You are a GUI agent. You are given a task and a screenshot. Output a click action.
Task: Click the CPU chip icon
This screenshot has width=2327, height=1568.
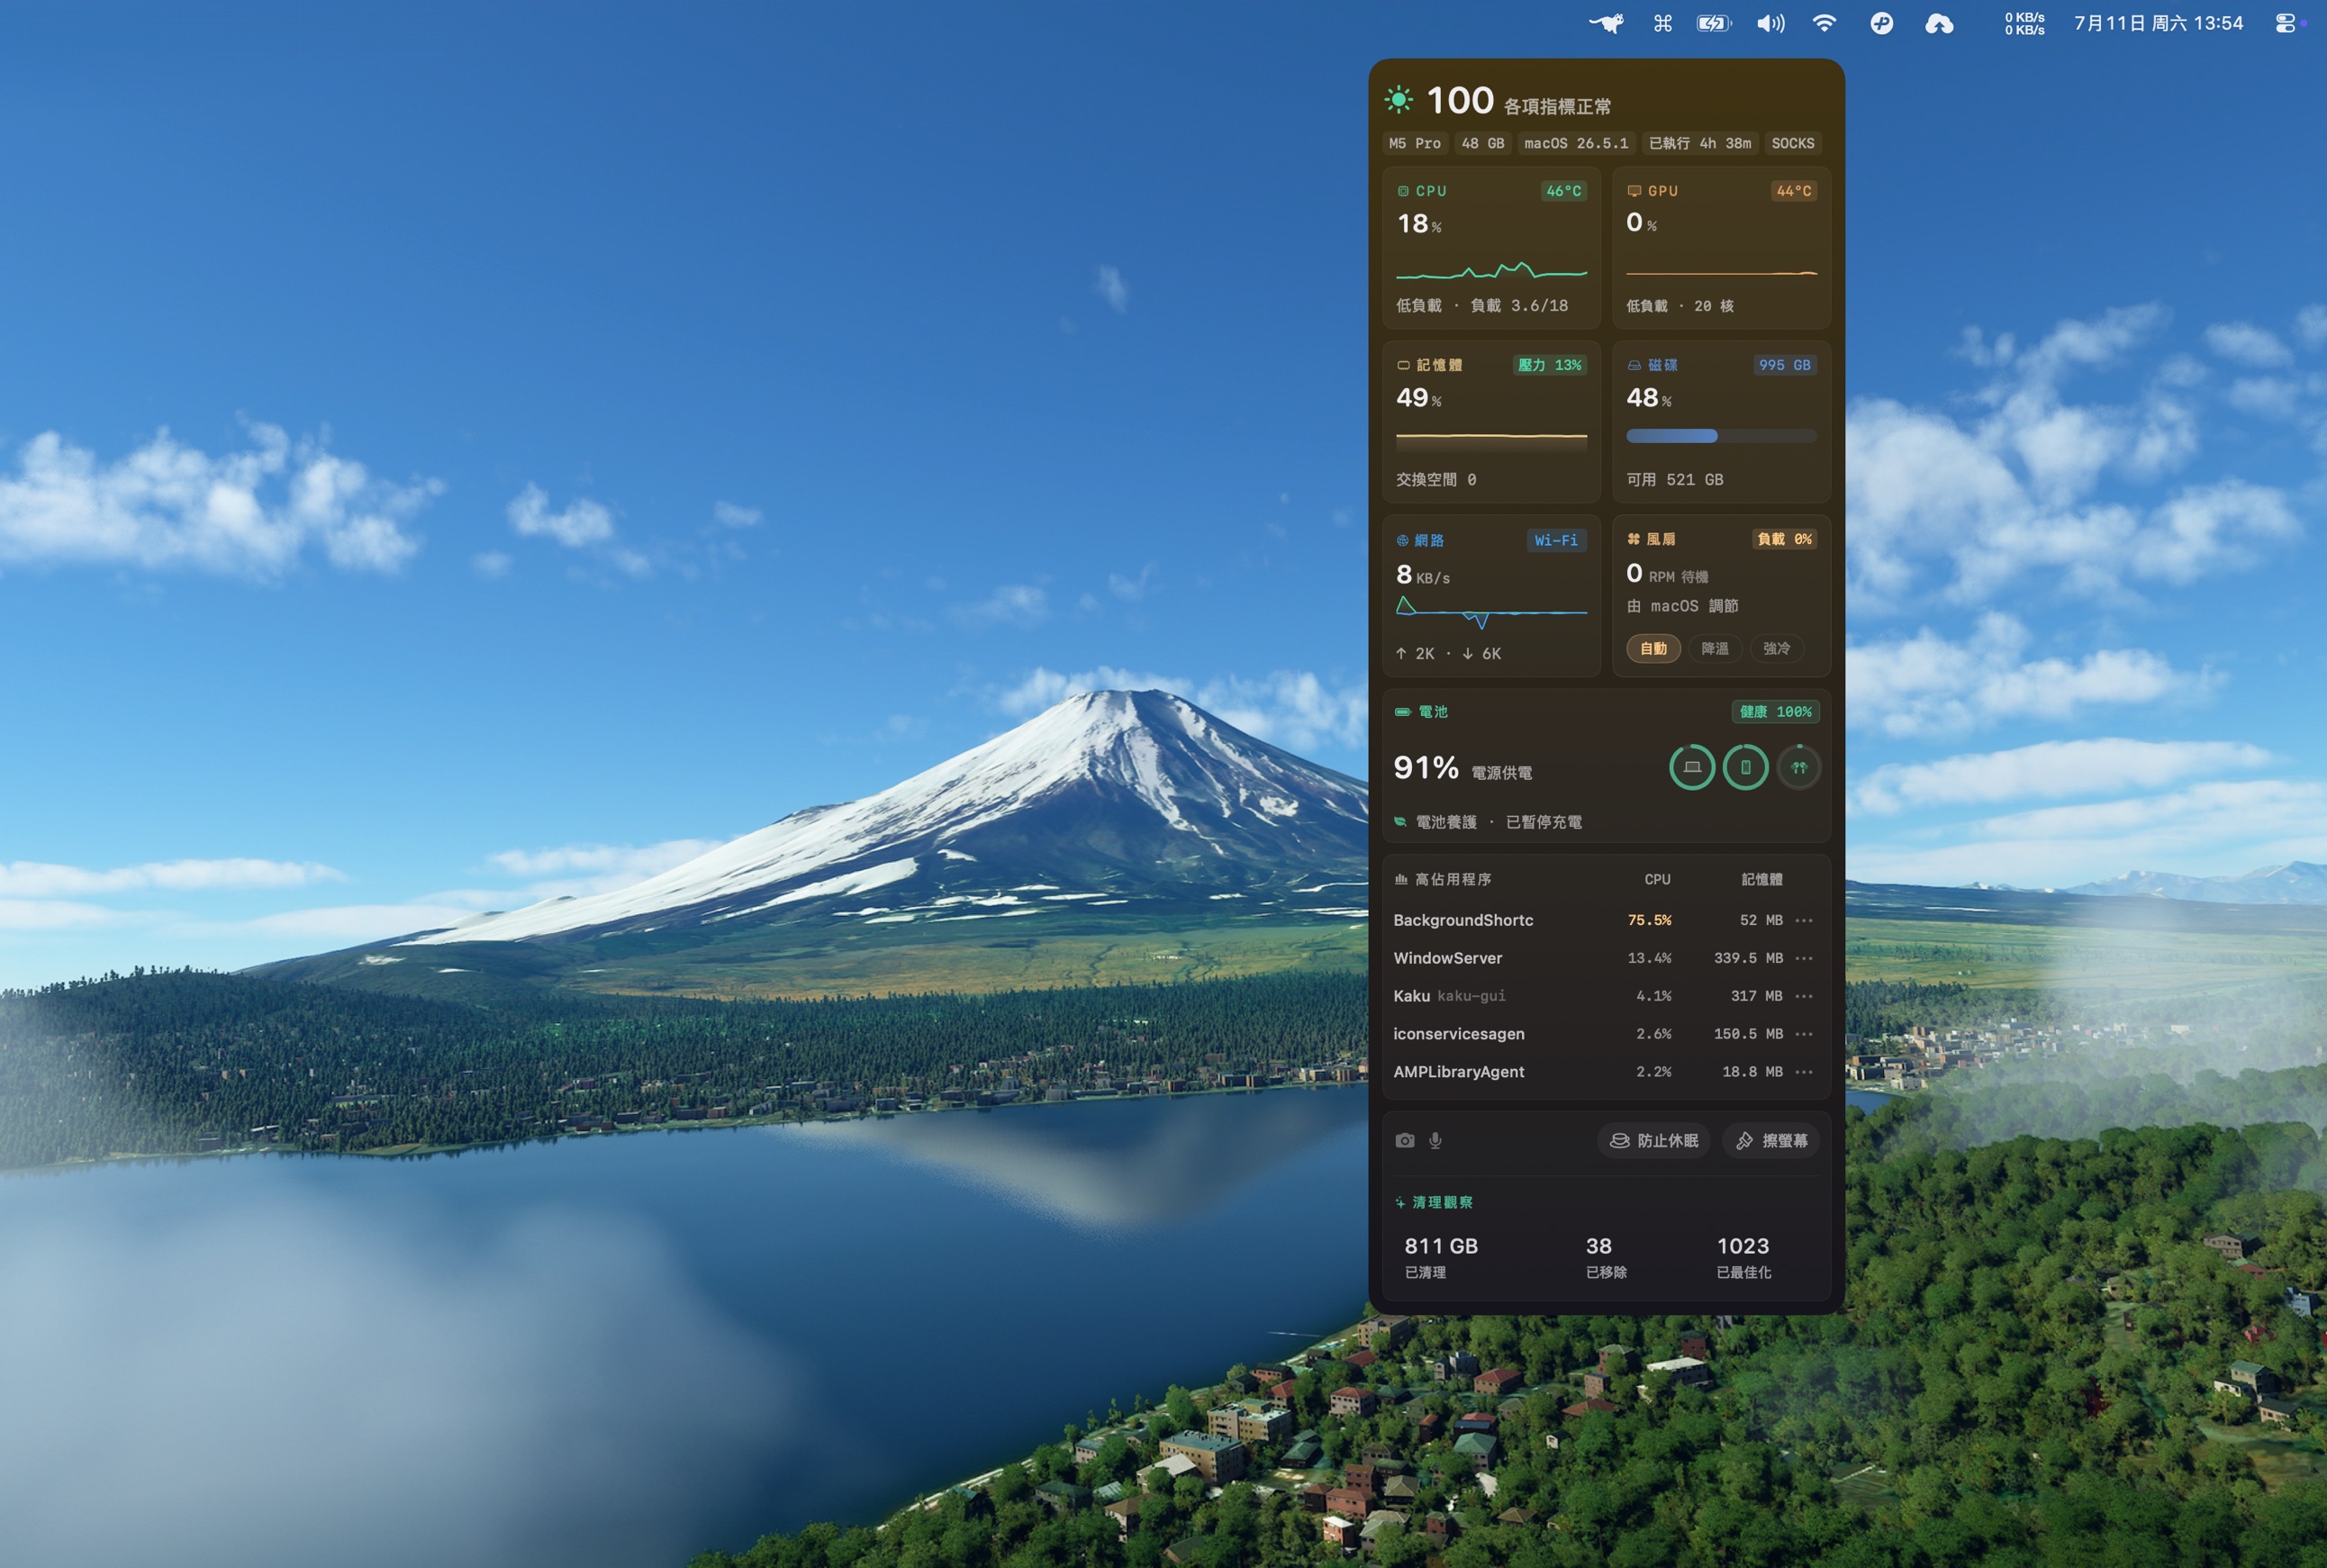click(x=1403, y=191)
